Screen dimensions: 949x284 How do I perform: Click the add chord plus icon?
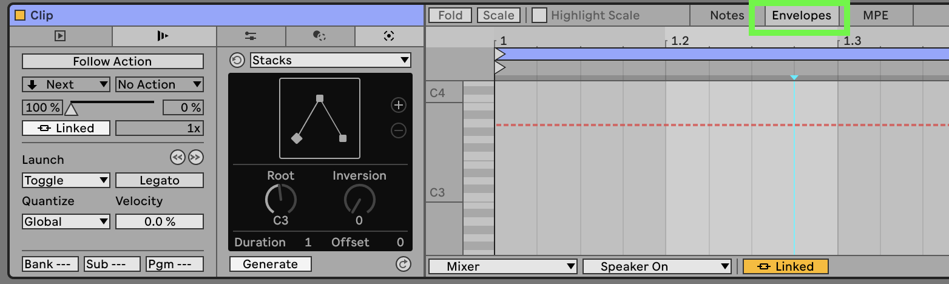coord(398,106)
